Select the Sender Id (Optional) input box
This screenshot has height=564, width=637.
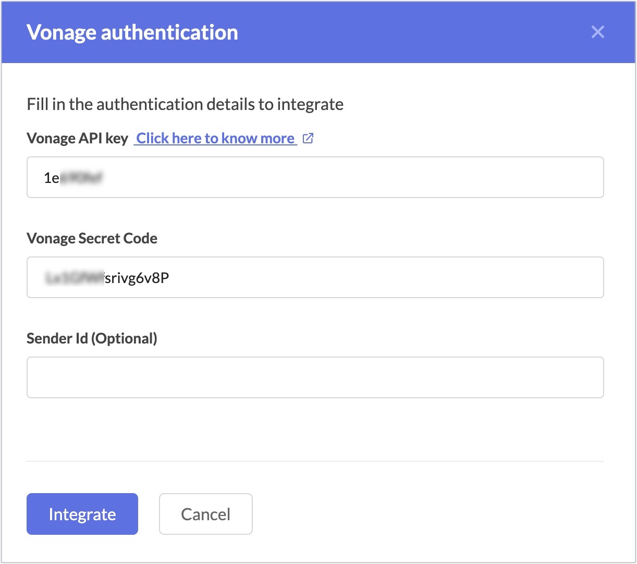click(x=315, y=377)
